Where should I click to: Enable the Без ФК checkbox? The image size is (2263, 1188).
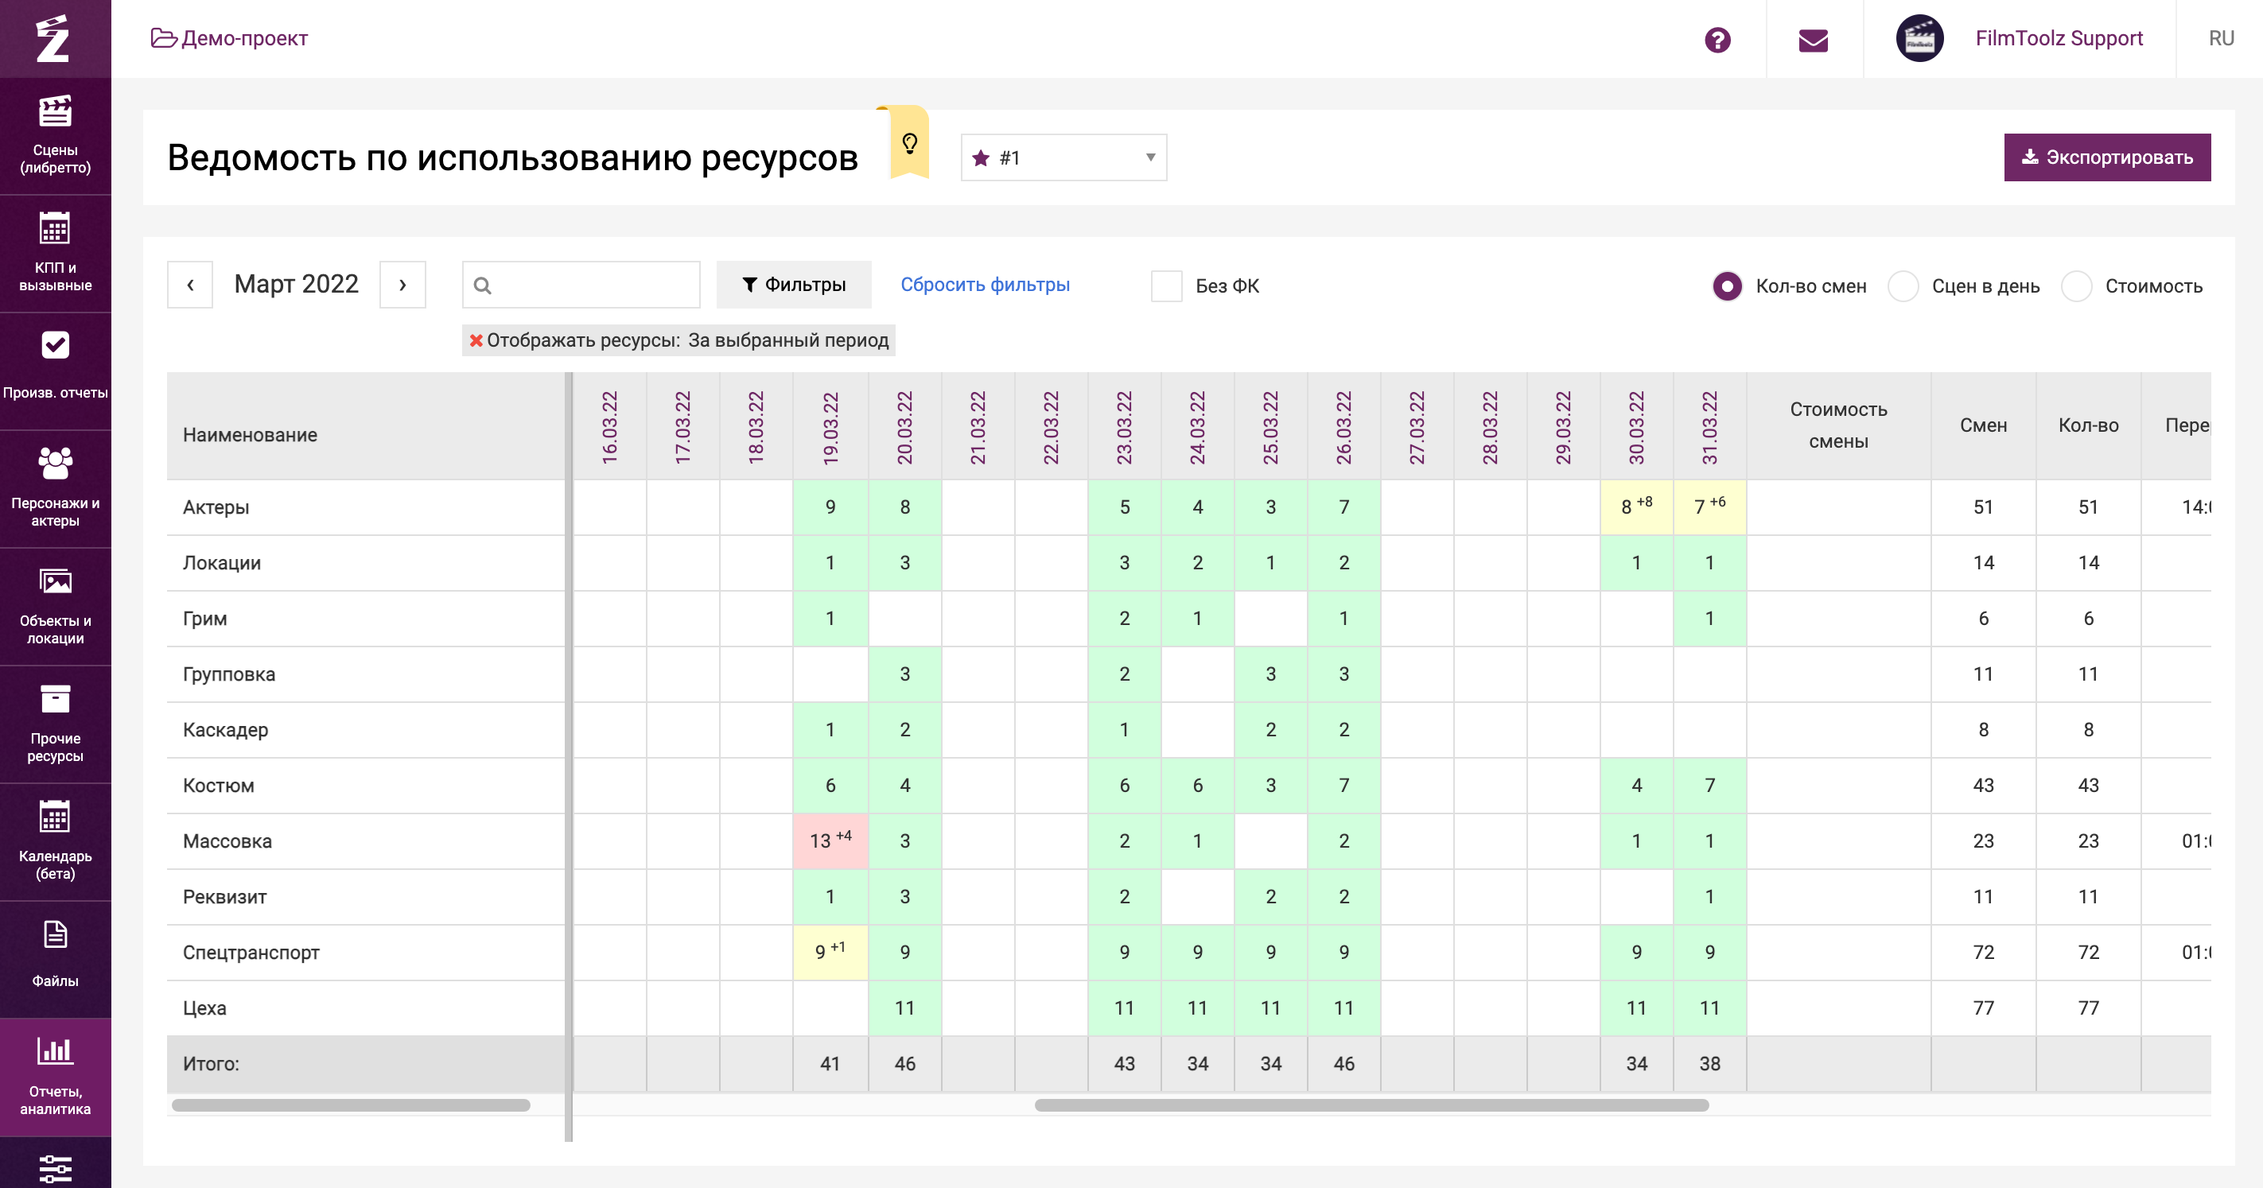pyautogui.click(x=1166, y=286)
